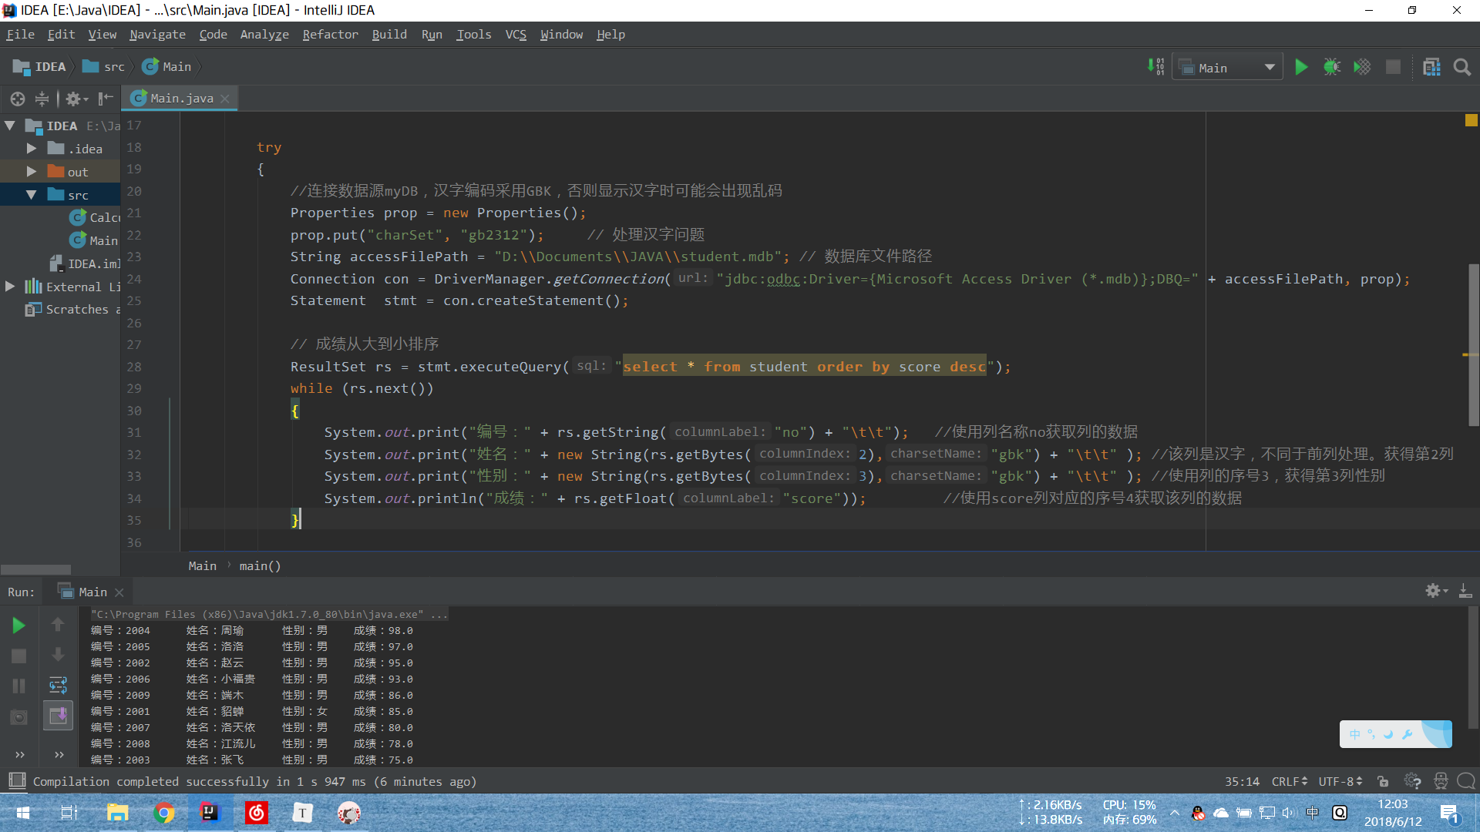1480x832 pixels.
Task: Open the Refactor menu
Action: pos(330,34)
